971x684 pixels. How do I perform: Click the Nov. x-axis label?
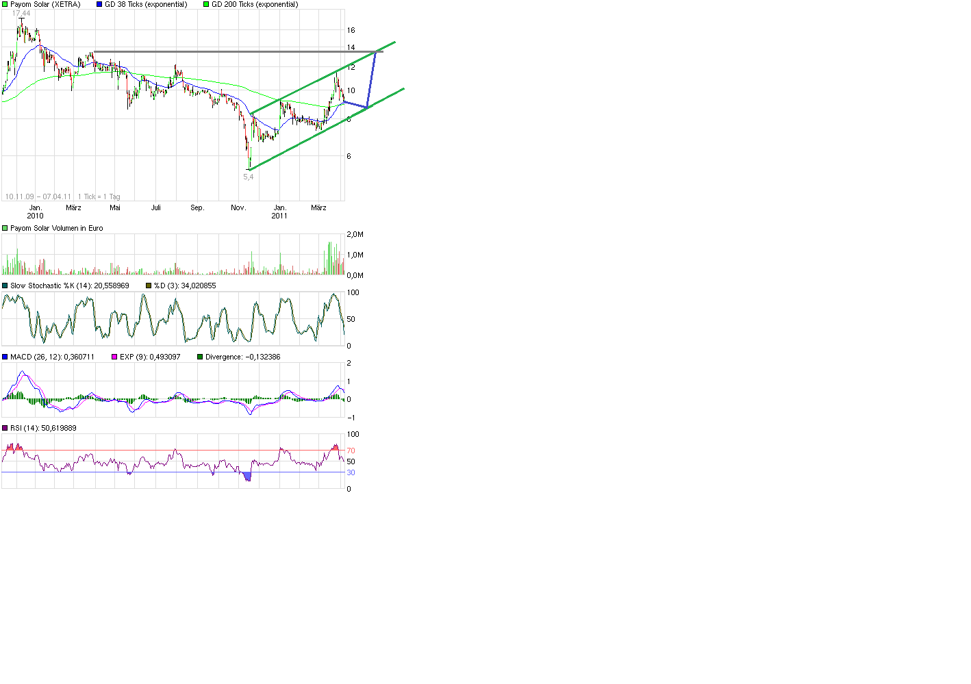point(238,207)
